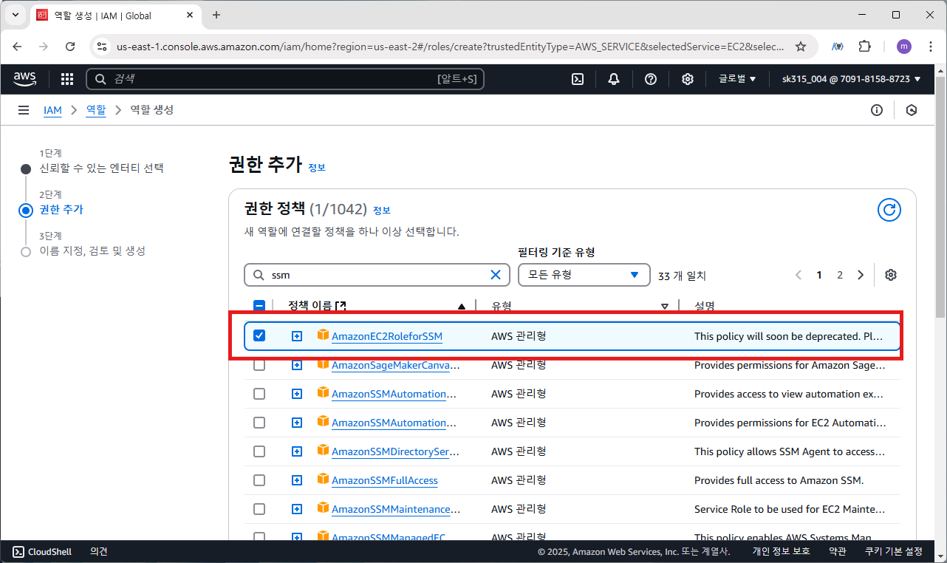This screenshot has height=563, width=947.
Task: Open the tab search dropdown arrow
Action: 16,15
